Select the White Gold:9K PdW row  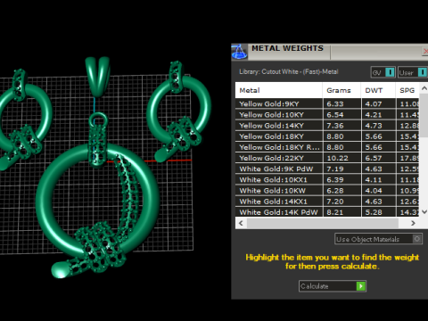click(327, 169)
